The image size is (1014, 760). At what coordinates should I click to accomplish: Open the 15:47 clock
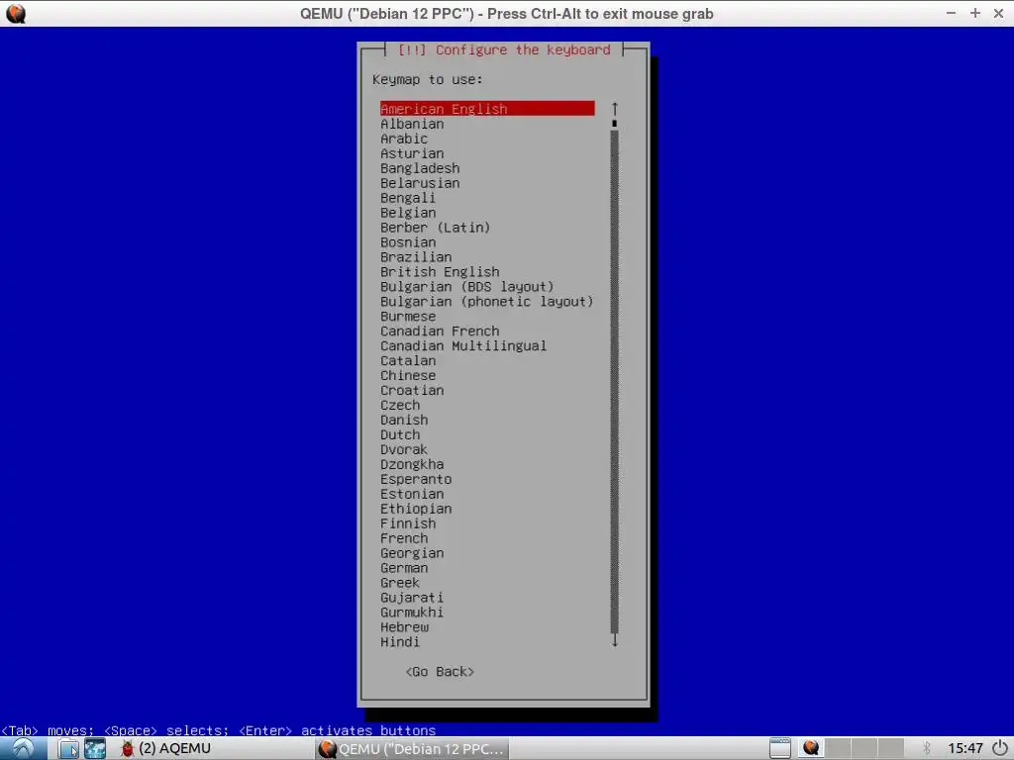(x=965, y=748)
